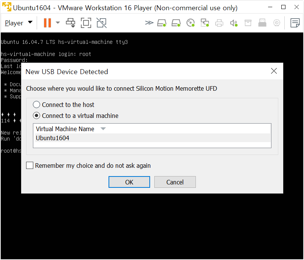Click the first hard disk device icon

[162, 23]
